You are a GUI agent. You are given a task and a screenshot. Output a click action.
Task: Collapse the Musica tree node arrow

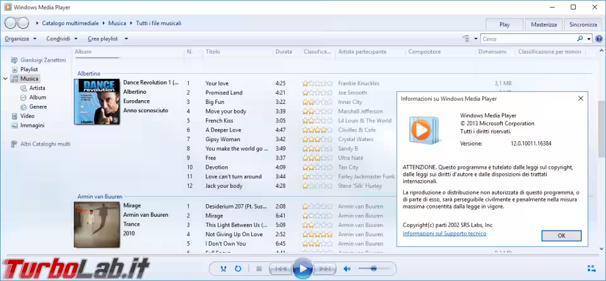tap(6, 79)
